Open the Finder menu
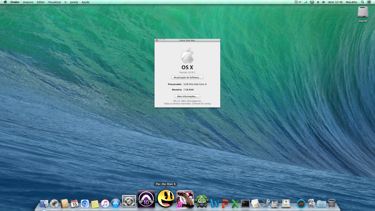This screenshot has width=375, height=211. click(x=15, y=2)
